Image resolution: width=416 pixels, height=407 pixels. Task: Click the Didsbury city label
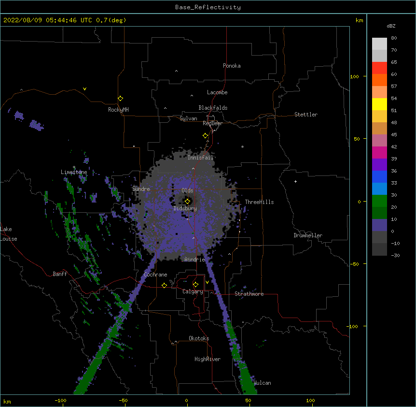(185, 208)
